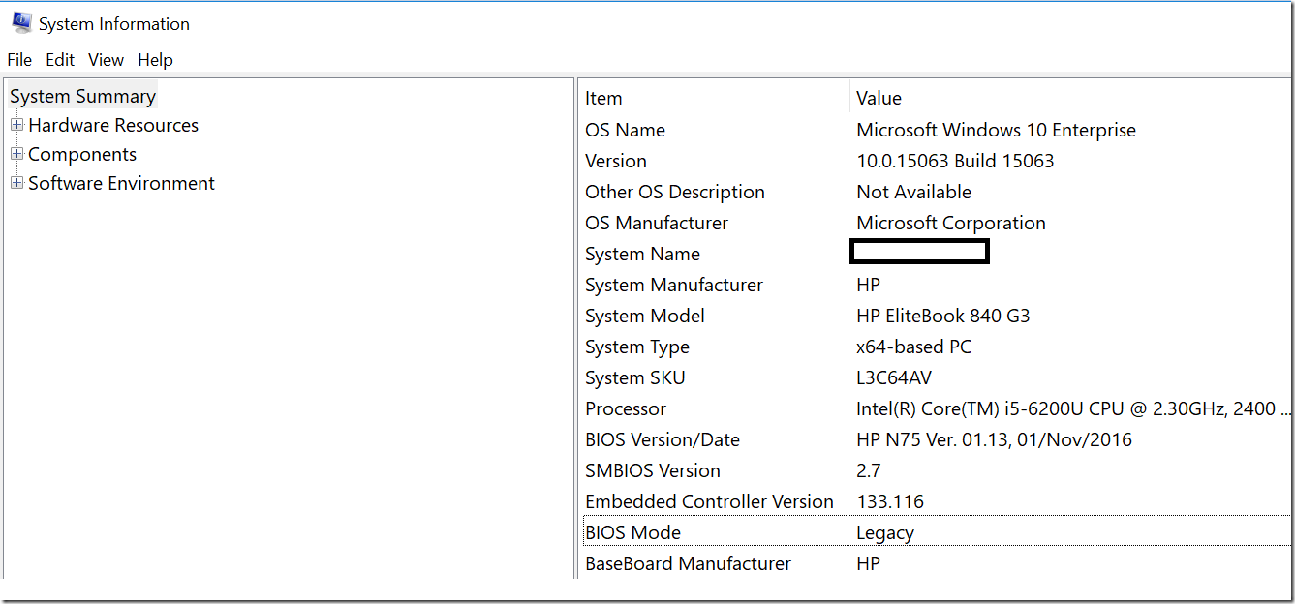This screenshot has height=604, width=1295.
Task: Expand the Hardware Resources node
Action: pyautogui.click(x=16, y=125)
